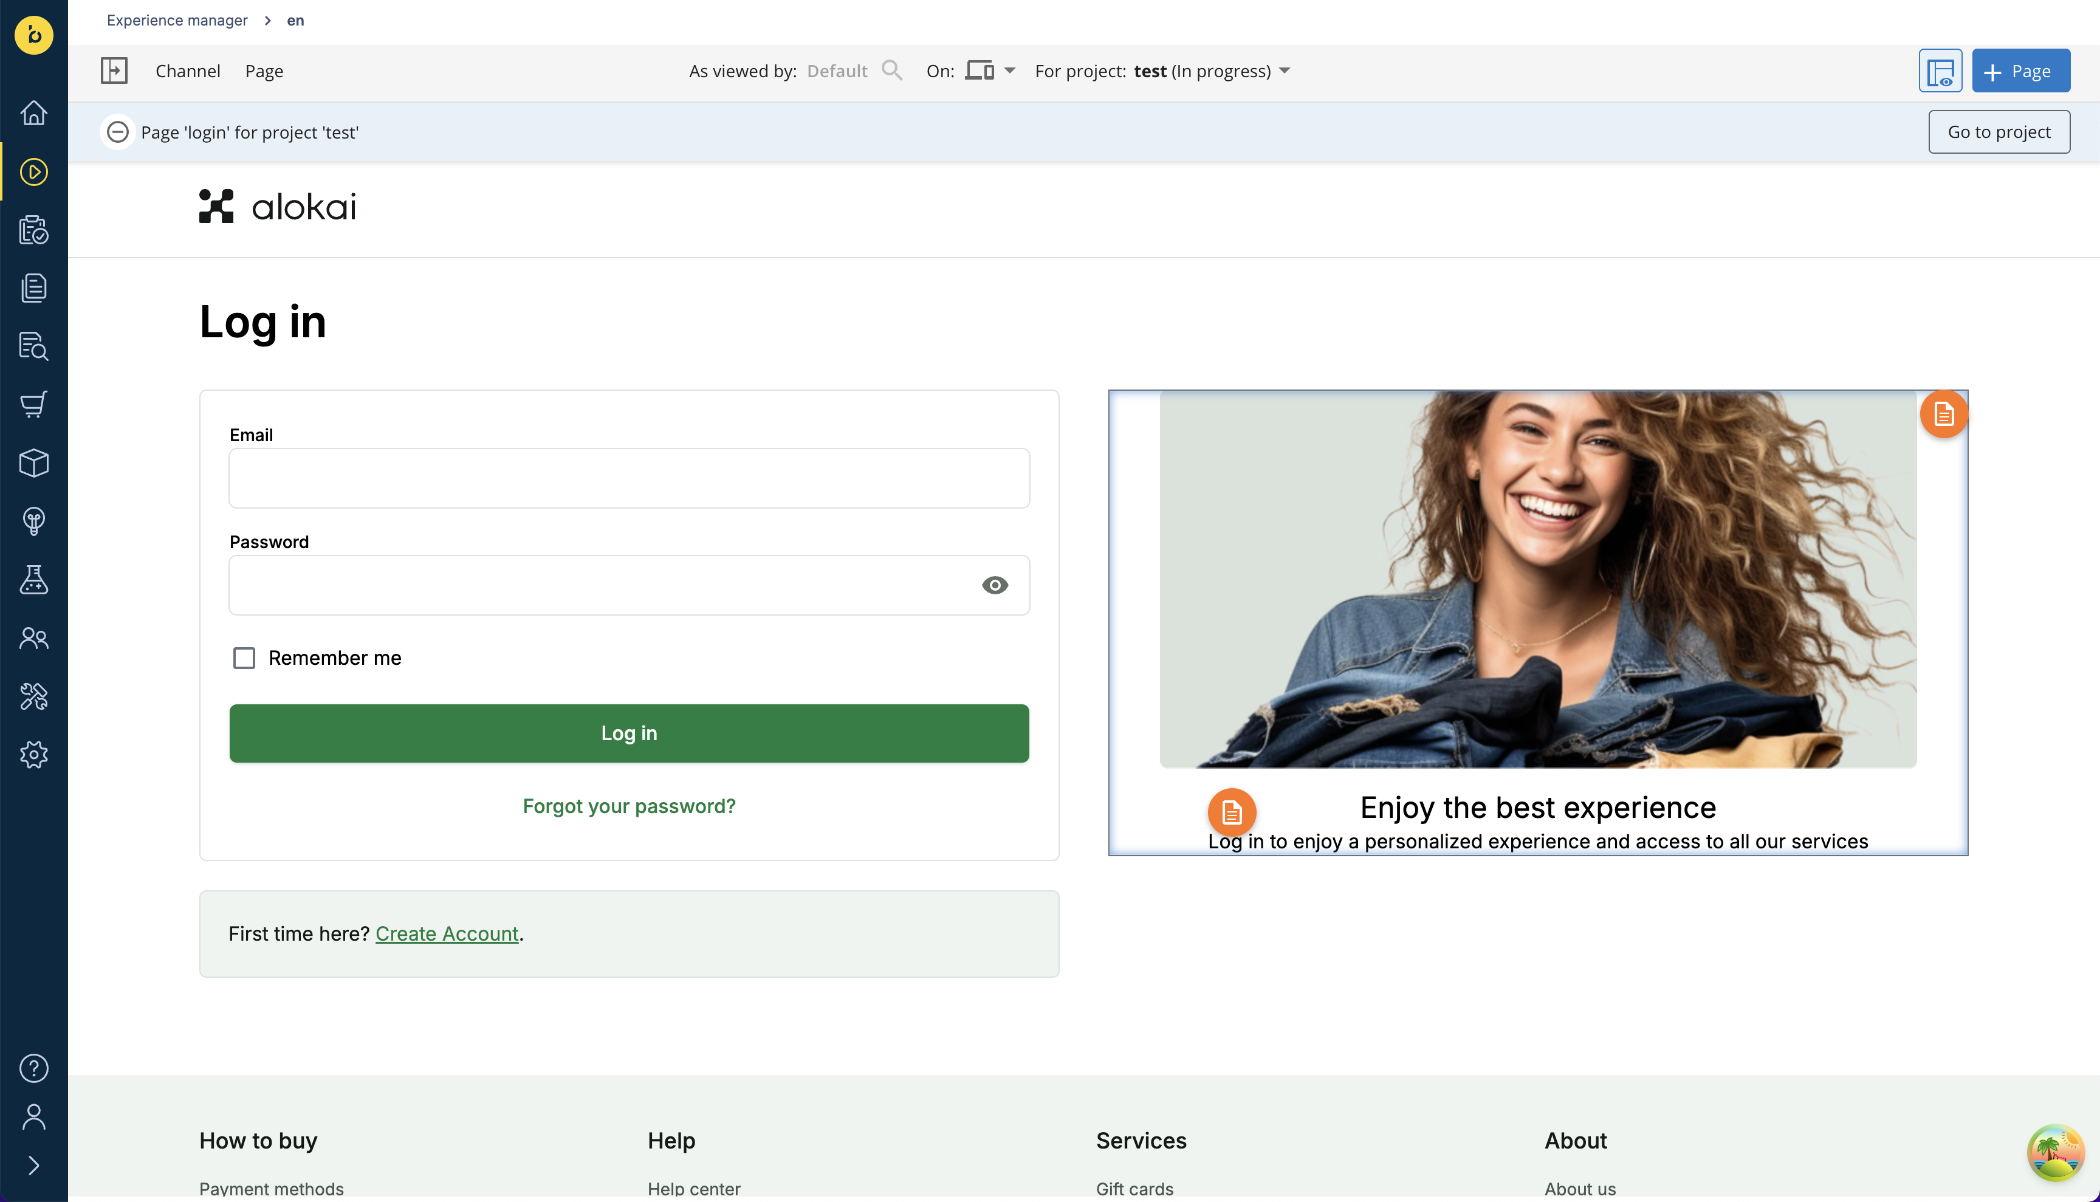Click the palm tree island icon in the corner
The image size is (2100, 1202).
click(2056, 1152)
